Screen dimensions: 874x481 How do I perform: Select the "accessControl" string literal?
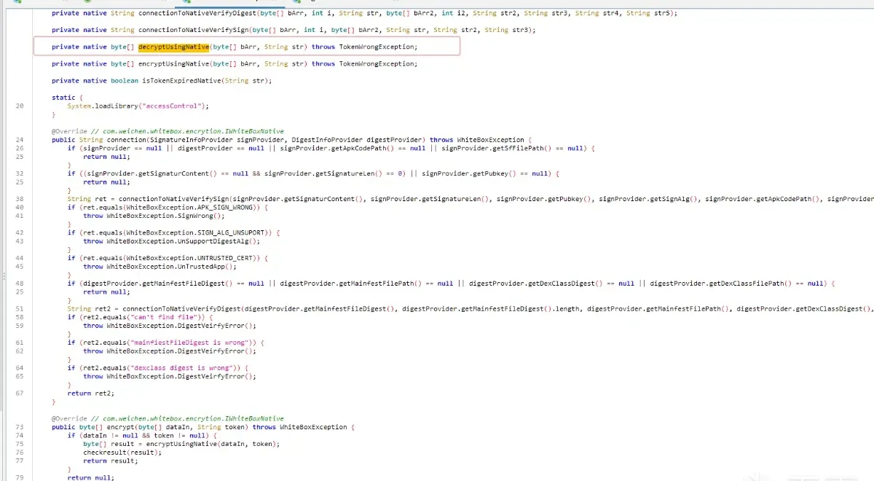tap(173, 106)
